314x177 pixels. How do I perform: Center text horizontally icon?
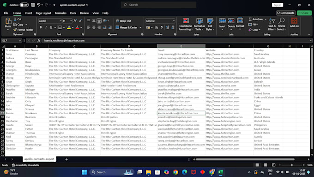[x=94, y=27]
